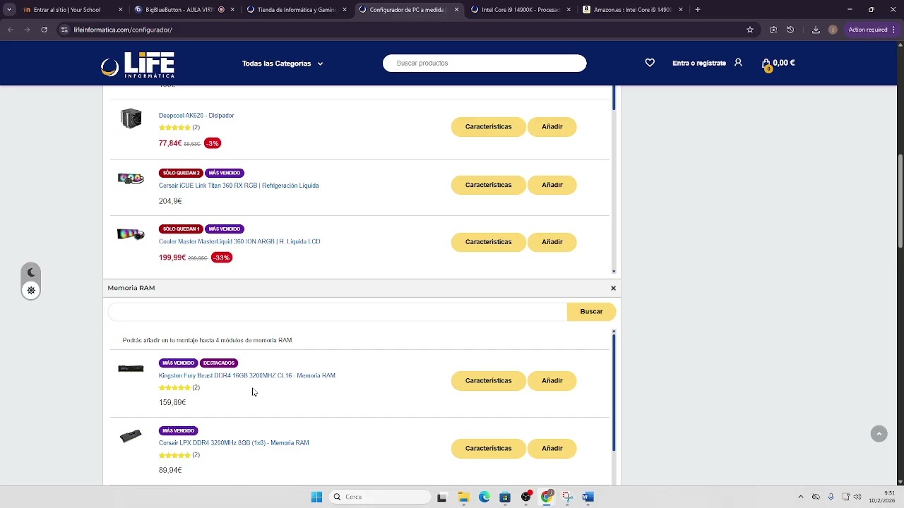The width and height of the screenshot is (904, 508).
Task: Open the tab search dropdown arrow
Action: 9,10
